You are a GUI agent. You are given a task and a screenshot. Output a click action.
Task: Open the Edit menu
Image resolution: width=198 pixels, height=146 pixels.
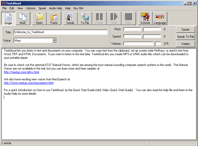point(12,8)
